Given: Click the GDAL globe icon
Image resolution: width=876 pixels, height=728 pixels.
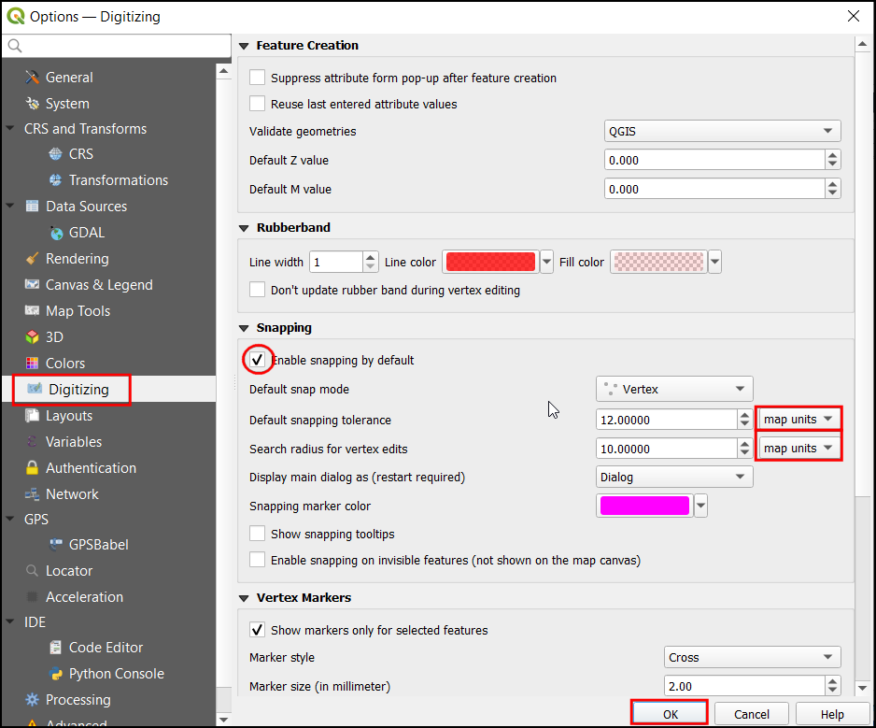Looking at the screenshot, I should pos(56,233).
